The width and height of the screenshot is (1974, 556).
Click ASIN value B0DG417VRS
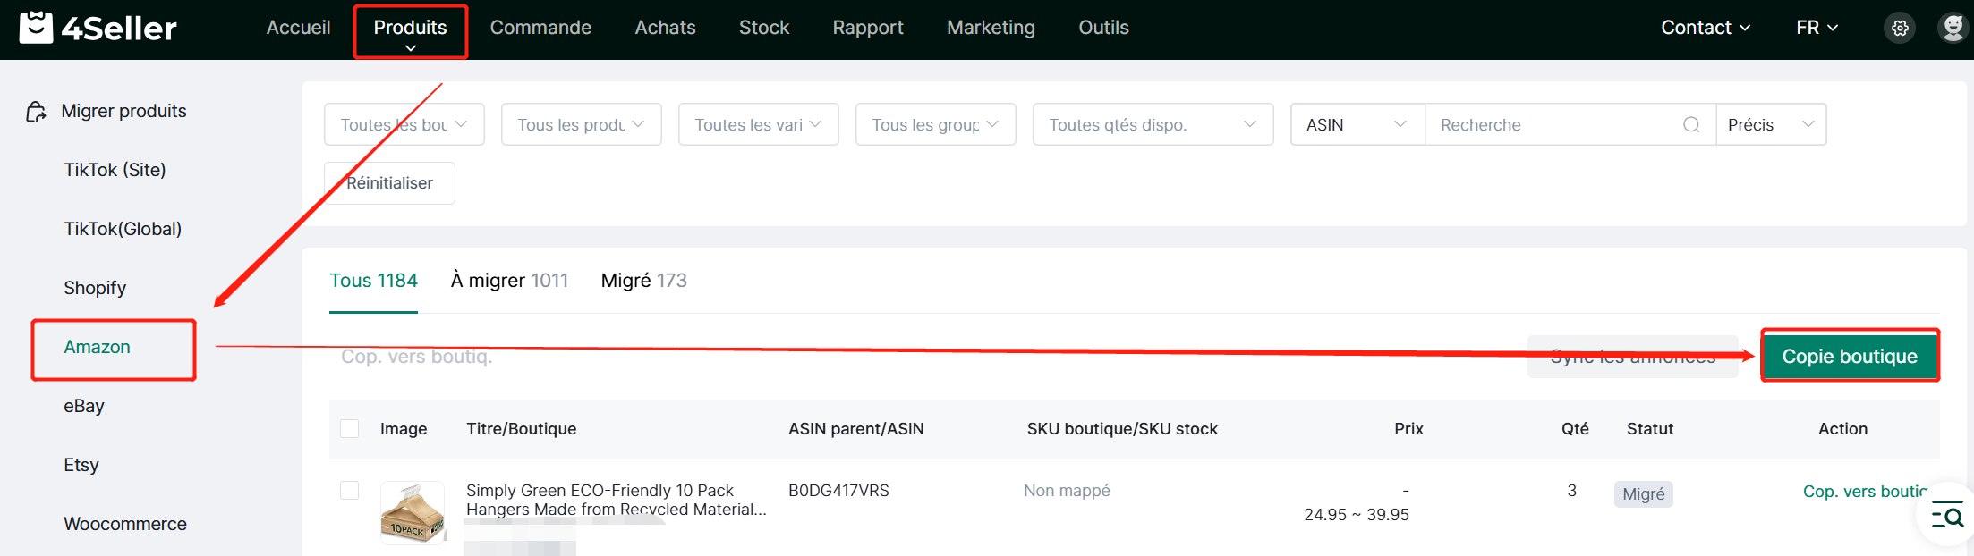click(x=838, y=491)
